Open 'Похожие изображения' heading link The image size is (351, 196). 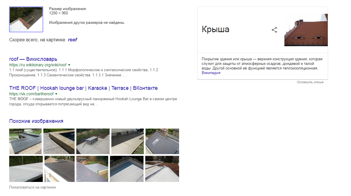click(36, 121)
